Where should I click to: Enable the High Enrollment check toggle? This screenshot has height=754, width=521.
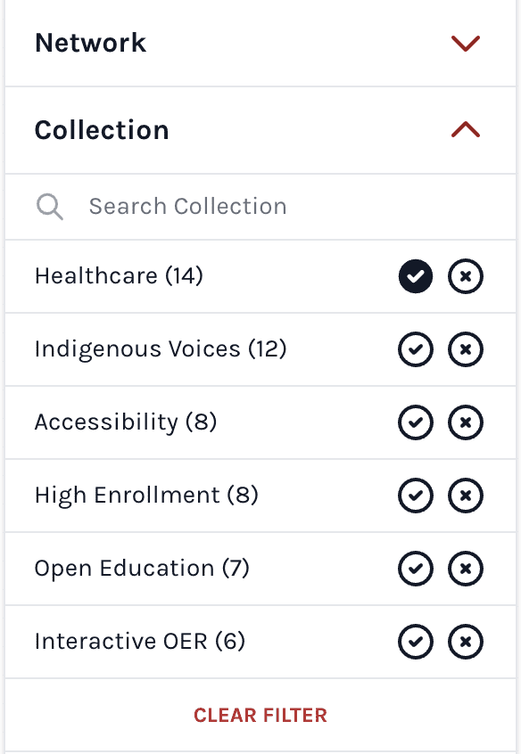[416, 496]
